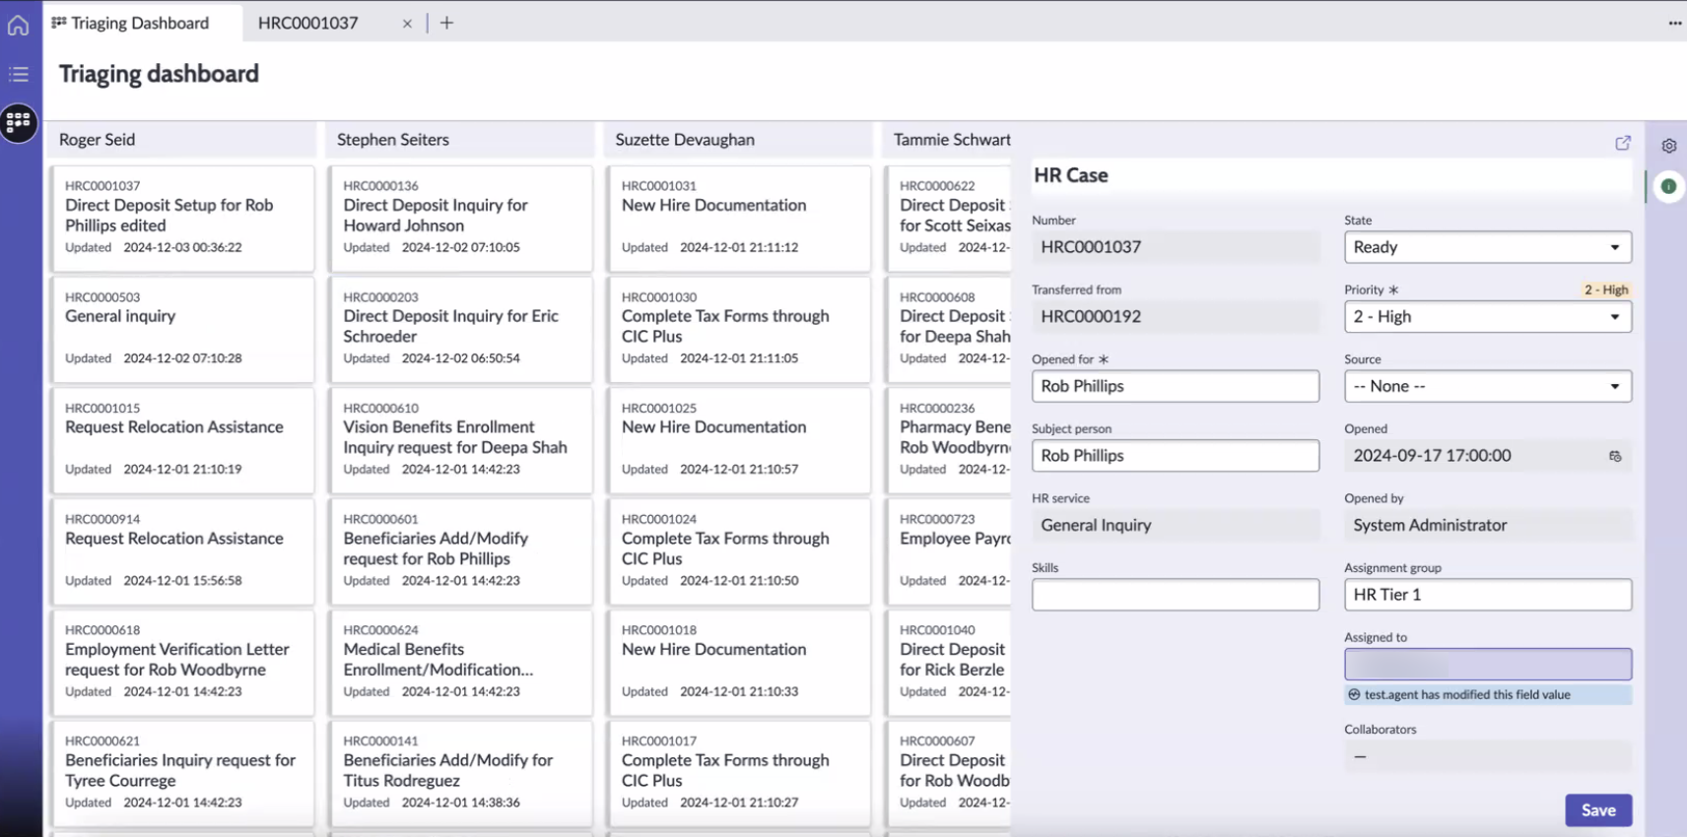Switch to the HRC0001037 tab
Screen dimensions: 1687x837
point(308,23)
